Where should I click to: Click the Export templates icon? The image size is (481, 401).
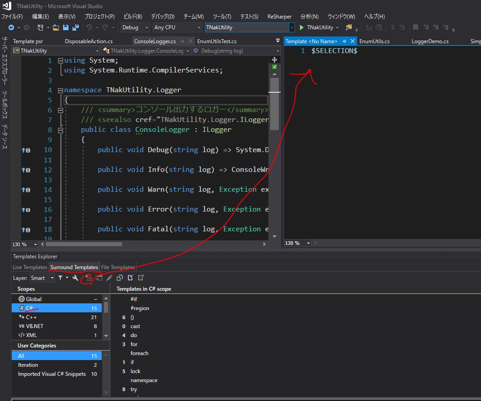[141, 278]
